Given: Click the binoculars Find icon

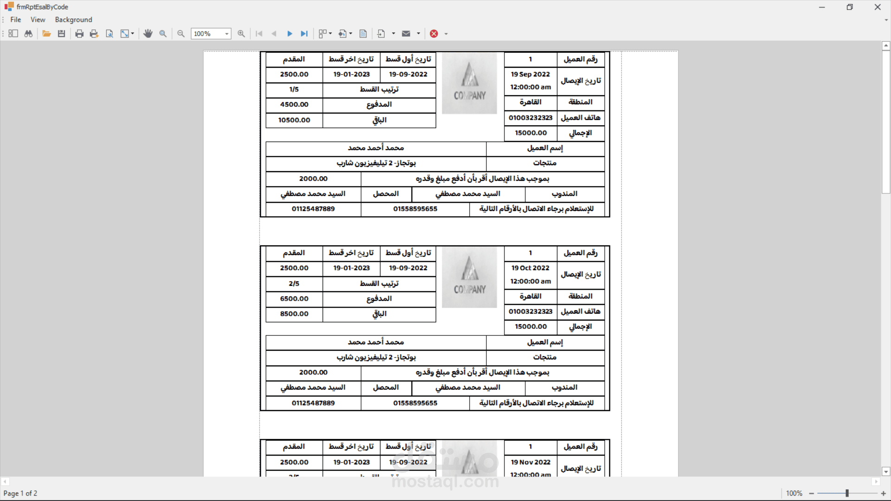Looking at the screenshot, I should pyautogui.click(x=28, y=33).
